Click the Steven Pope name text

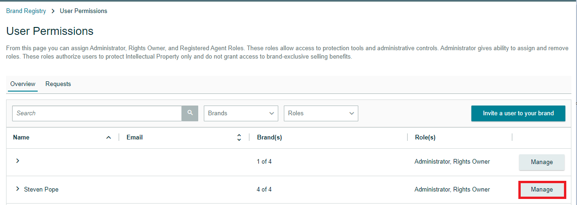[x=41, y=190]
